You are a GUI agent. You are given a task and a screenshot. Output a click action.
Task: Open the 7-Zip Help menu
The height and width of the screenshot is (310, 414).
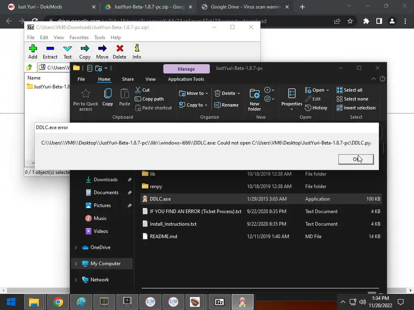[x=116, y=38]
